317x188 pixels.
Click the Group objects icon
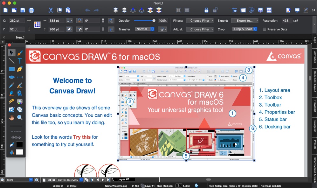point(178,10)
